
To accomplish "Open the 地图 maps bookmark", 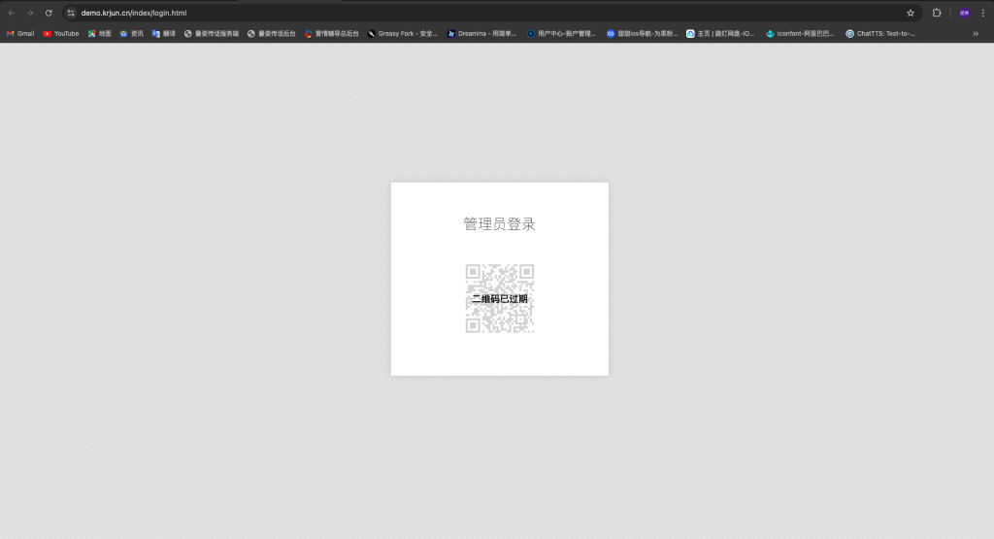I will pyautogui.click(x=100, y=34).
